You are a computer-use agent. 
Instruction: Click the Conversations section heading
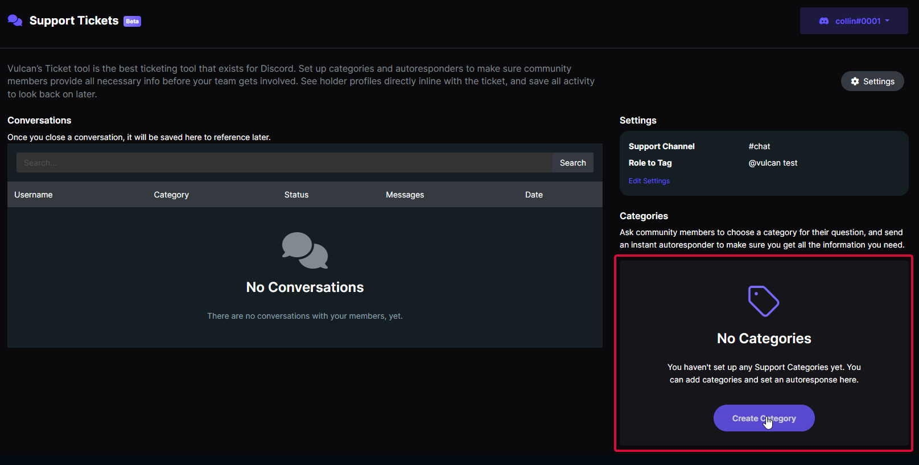[x=39, y=120]
